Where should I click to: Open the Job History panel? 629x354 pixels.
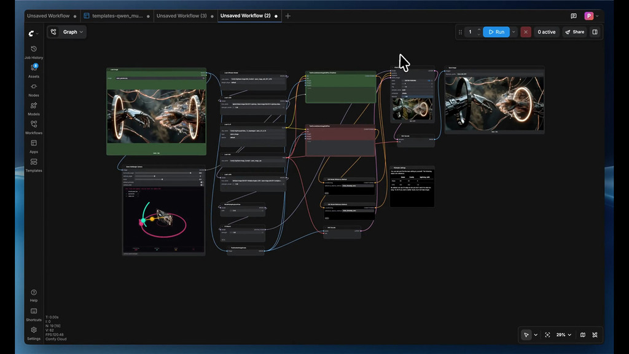point(34,52)
